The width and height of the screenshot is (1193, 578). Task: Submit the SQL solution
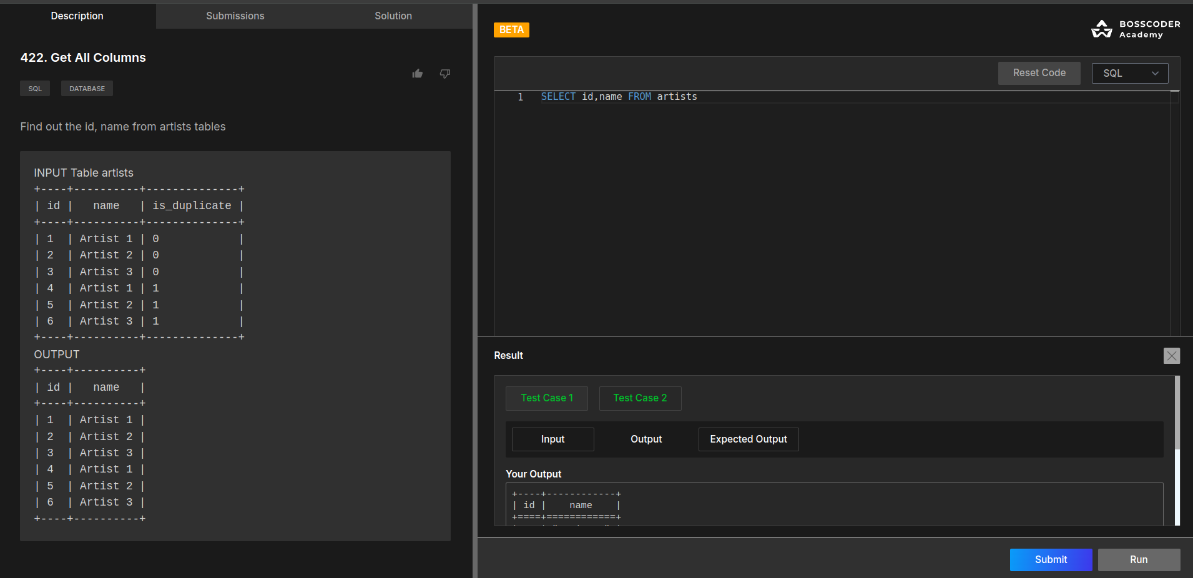click(x=1051, y=560)
